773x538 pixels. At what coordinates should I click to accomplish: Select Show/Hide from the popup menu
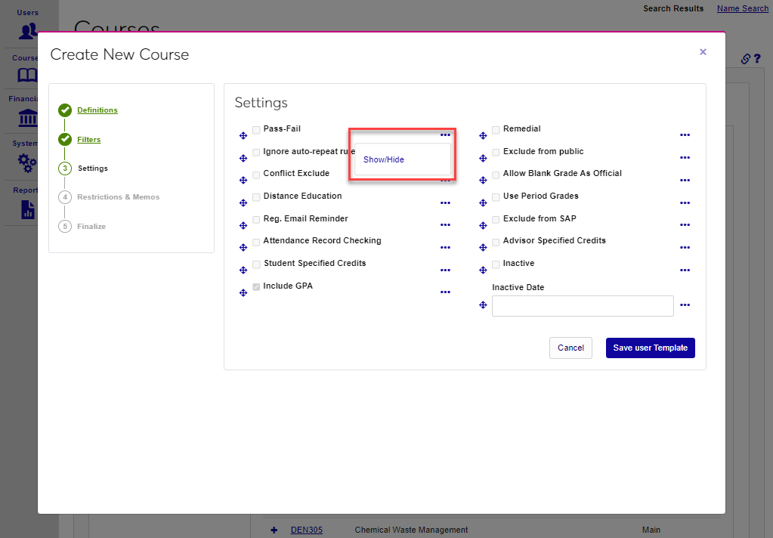[x=384, y=160]
